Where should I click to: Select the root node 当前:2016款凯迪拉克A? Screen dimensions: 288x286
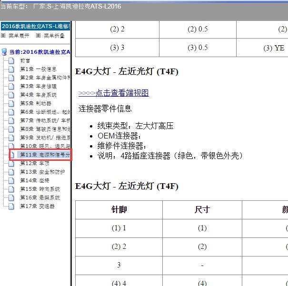pos(40,52)
